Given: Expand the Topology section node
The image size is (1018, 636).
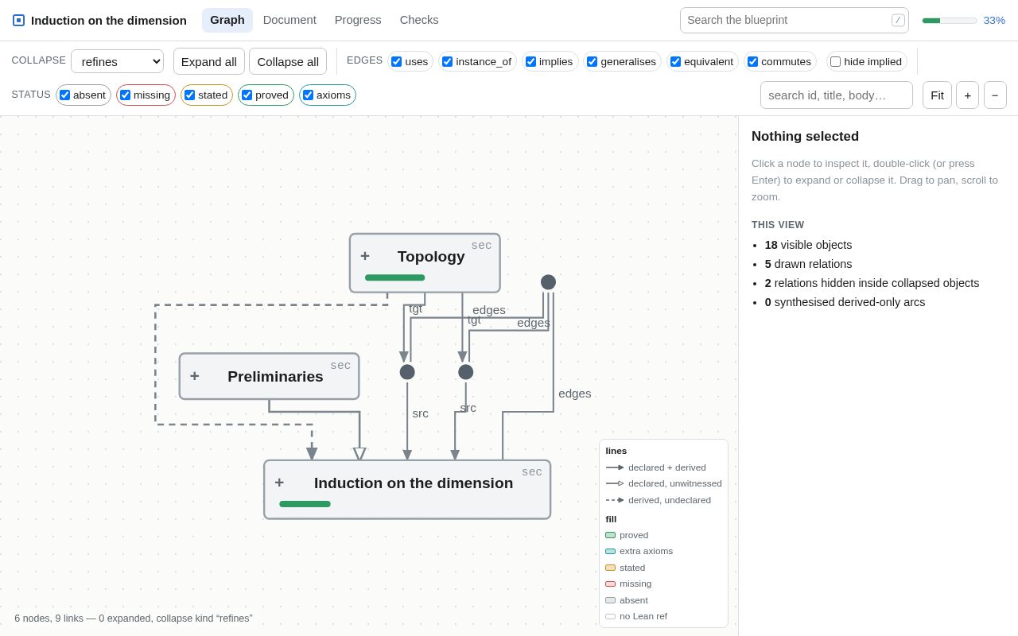Looking at the screenshot, I should [365, 256].
